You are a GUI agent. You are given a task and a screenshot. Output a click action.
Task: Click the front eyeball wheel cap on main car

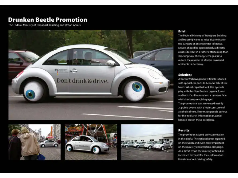click(x=134, y=90)
